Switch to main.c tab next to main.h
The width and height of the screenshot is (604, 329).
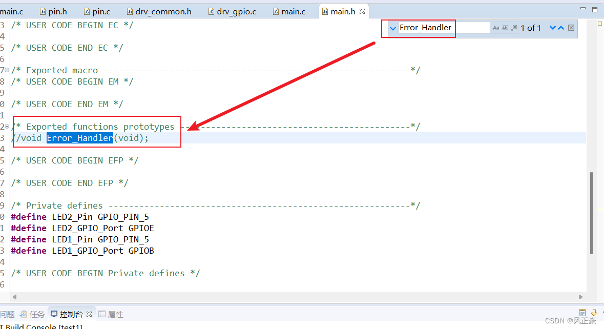coord(289,12)
